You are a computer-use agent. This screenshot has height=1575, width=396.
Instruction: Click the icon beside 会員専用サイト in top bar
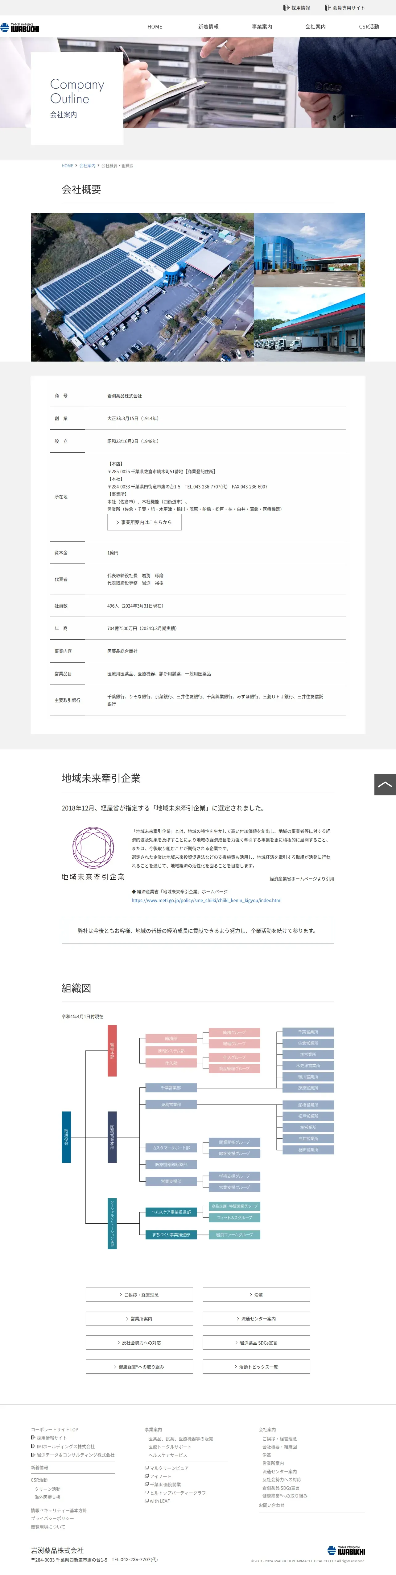(x=328, y=8)
